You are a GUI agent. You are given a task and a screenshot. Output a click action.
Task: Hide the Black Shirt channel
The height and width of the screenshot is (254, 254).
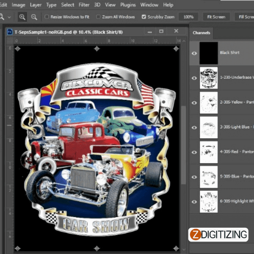coord(194,53)
